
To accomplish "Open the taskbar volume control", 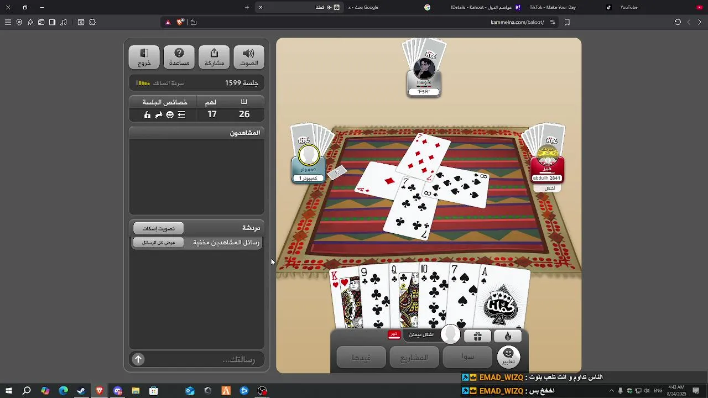I will tap(647, 391).
